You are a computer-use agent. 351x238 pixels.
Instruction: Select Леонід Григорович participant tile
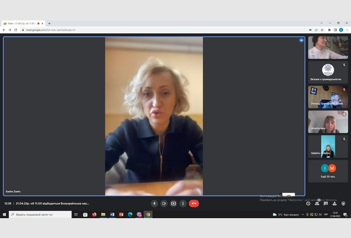(328, 97)
